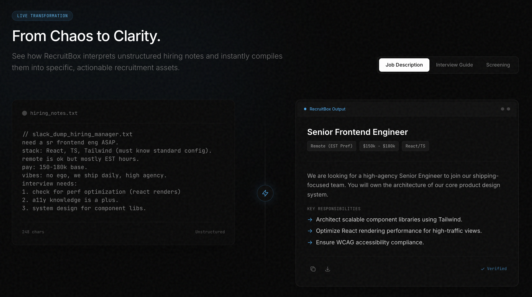Click the Verified checkmark indicator
This screenshot has height=297, width=532.
pyautogui.click(x=494, y=269)
